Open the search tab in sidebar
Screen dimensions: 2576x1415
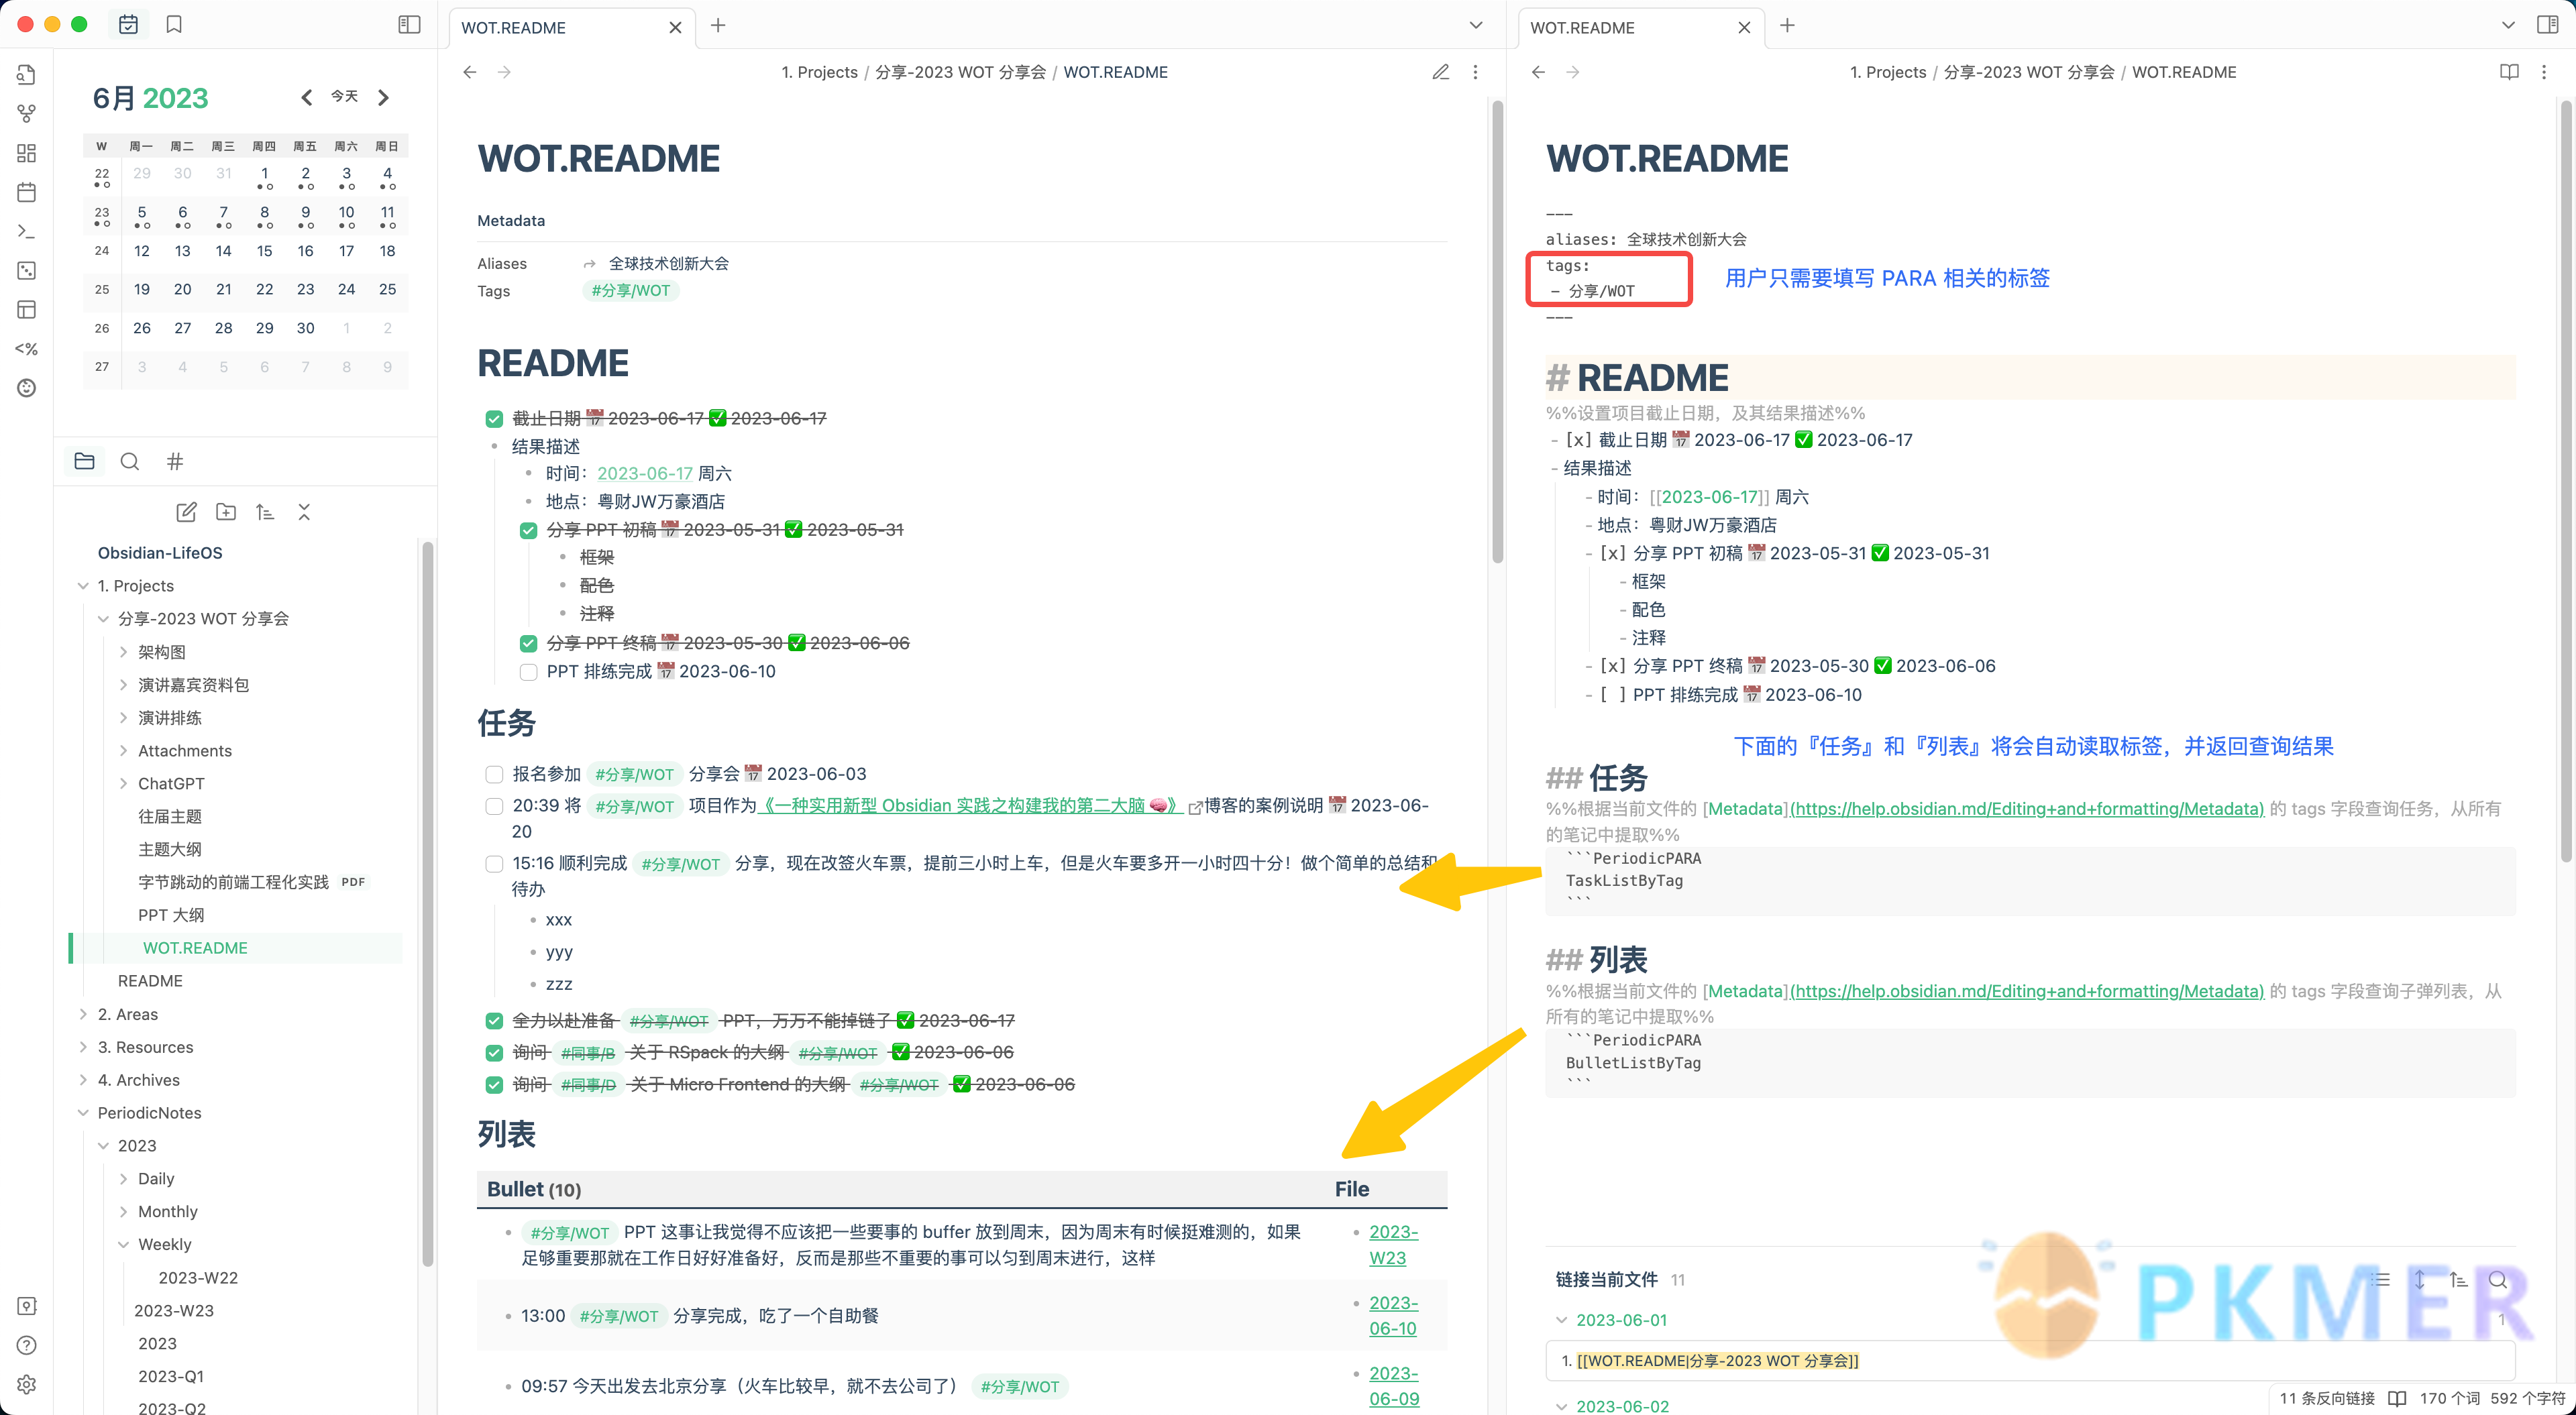pyautogui.click(x=130, y=461)
